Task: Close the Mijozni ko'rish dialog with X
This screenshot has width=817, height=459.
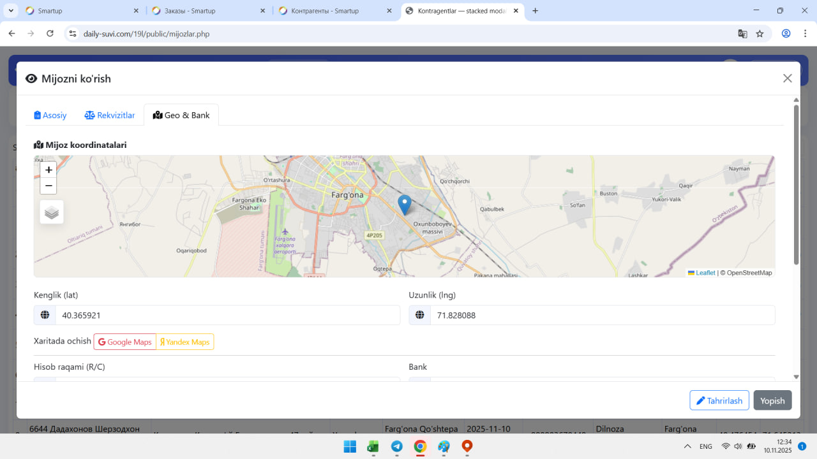Action: tap(787, 78)
